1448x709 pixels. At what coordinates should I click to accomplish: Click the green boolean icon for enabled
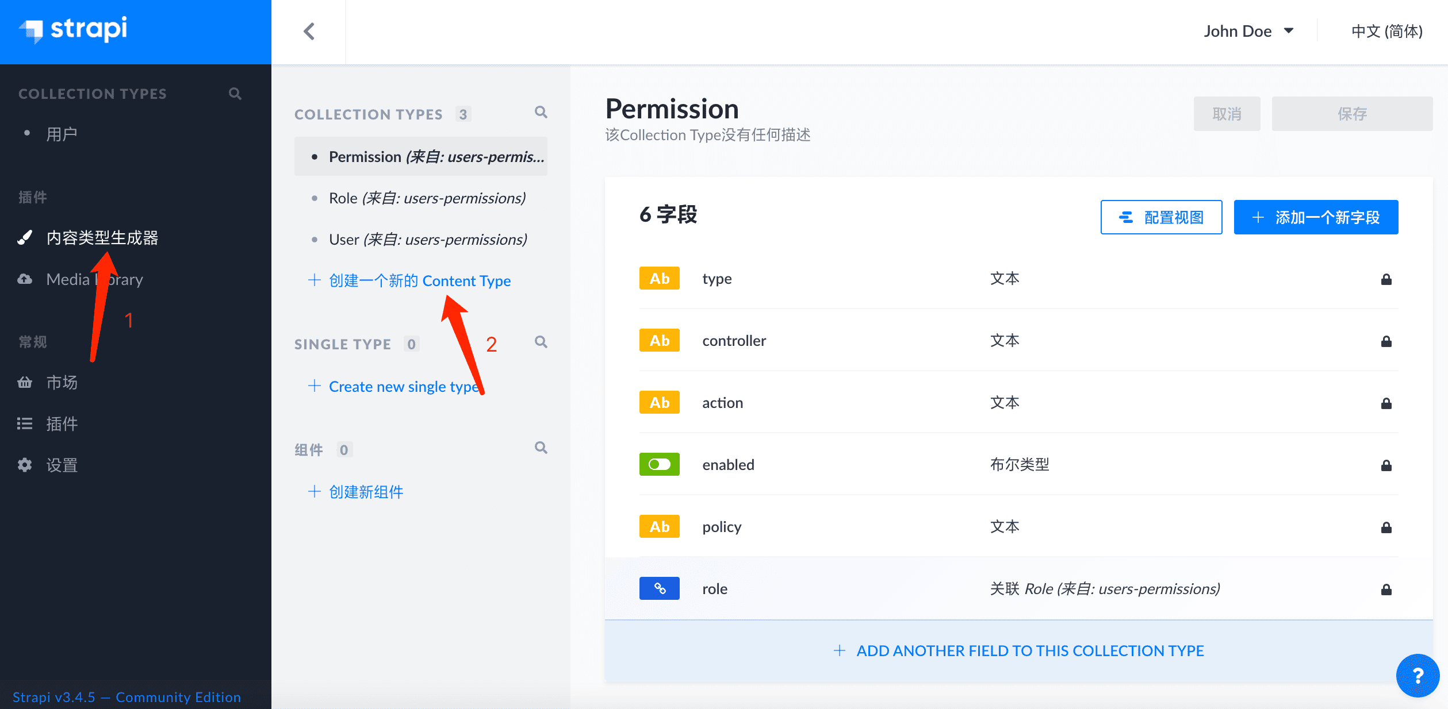tap(659, 464)
